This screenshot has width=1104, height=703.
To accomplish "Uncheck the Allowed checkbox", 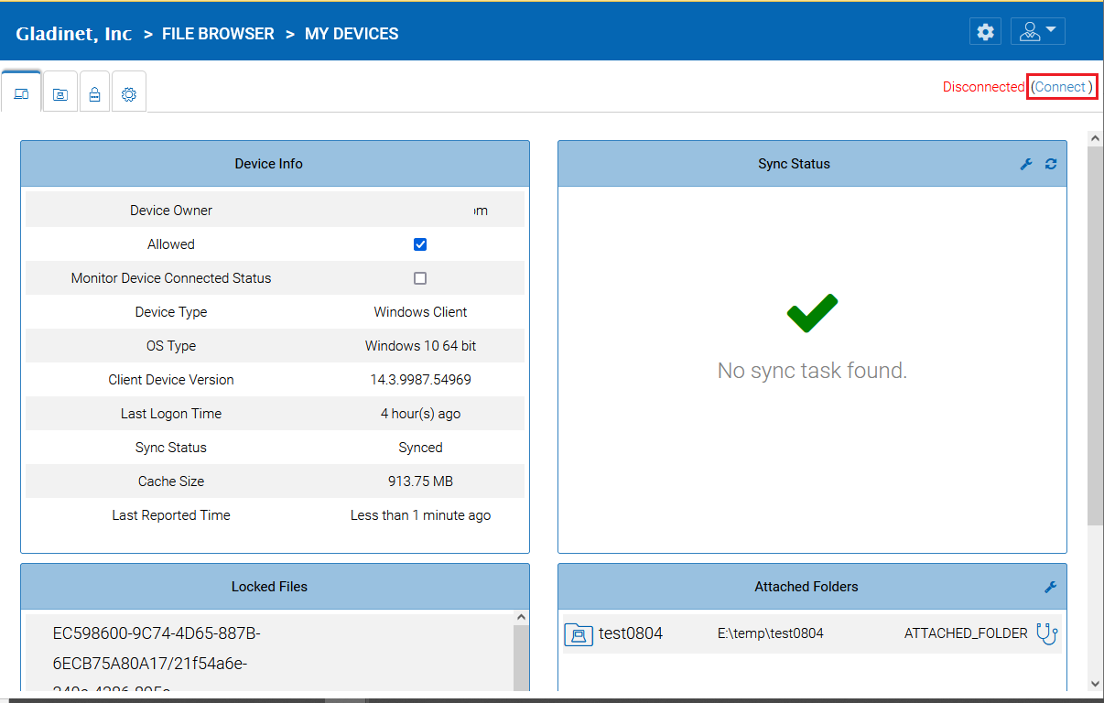I will [420, 244].
